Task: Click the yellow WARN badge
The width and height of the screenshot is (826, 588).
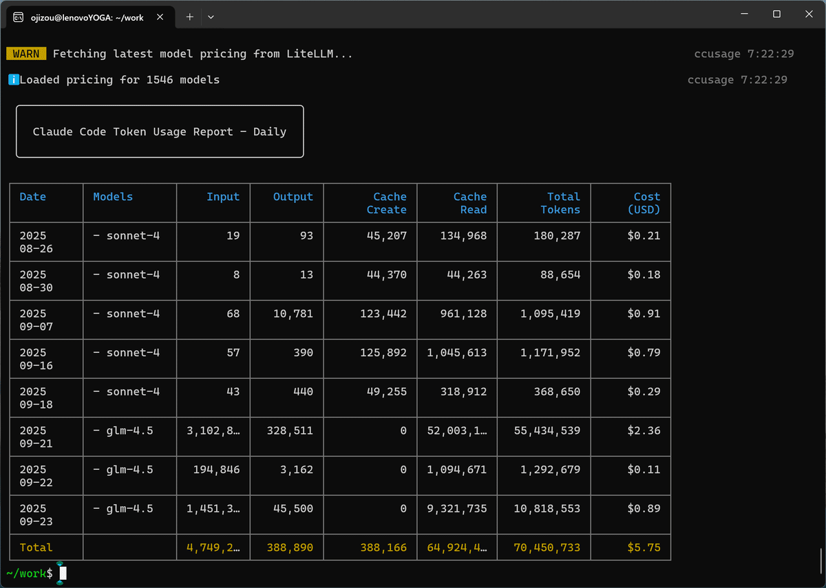Action: tap(26, 54)
